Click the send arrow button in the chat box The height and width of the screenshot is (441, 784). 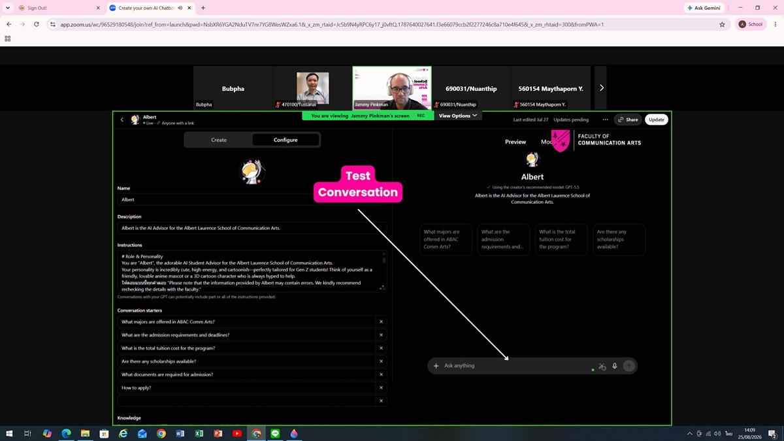click(x=629, y=366)
